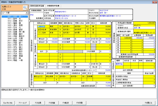Select employee with code 1022

click(15, 25)
